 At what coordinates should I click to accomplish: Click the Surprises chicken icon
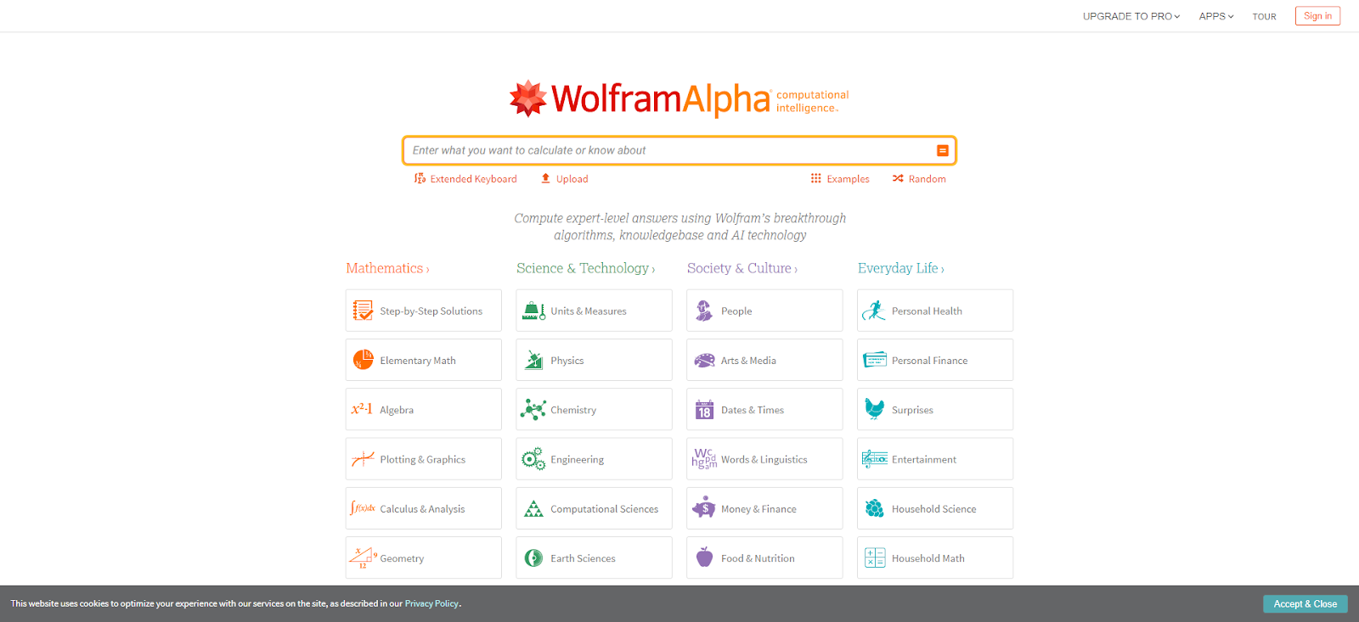(x=875, y=409)
